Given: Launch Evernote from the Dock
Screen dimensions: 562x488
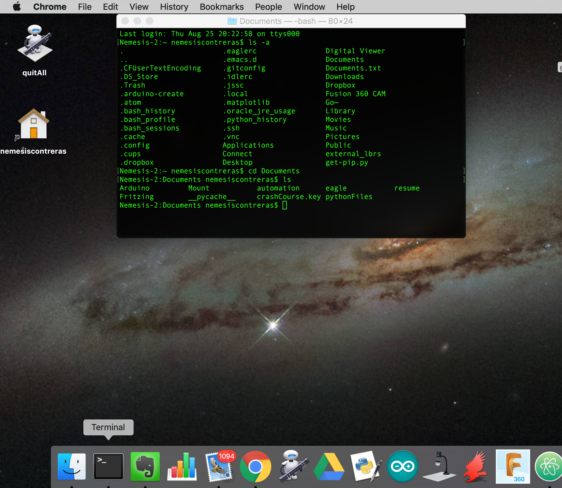Looking at the screenshot, I should click(x=145, y=466).
